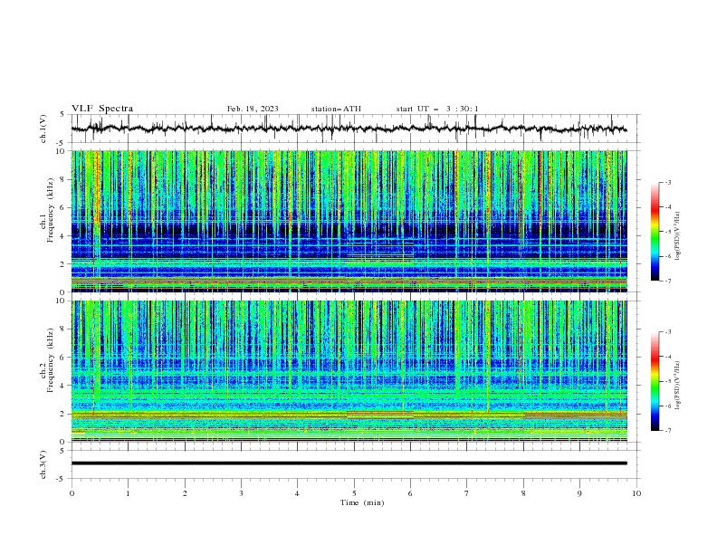Click the "Time (min)" axis label
Viewport: 717px width, 554px height.
tap(362, 502)
